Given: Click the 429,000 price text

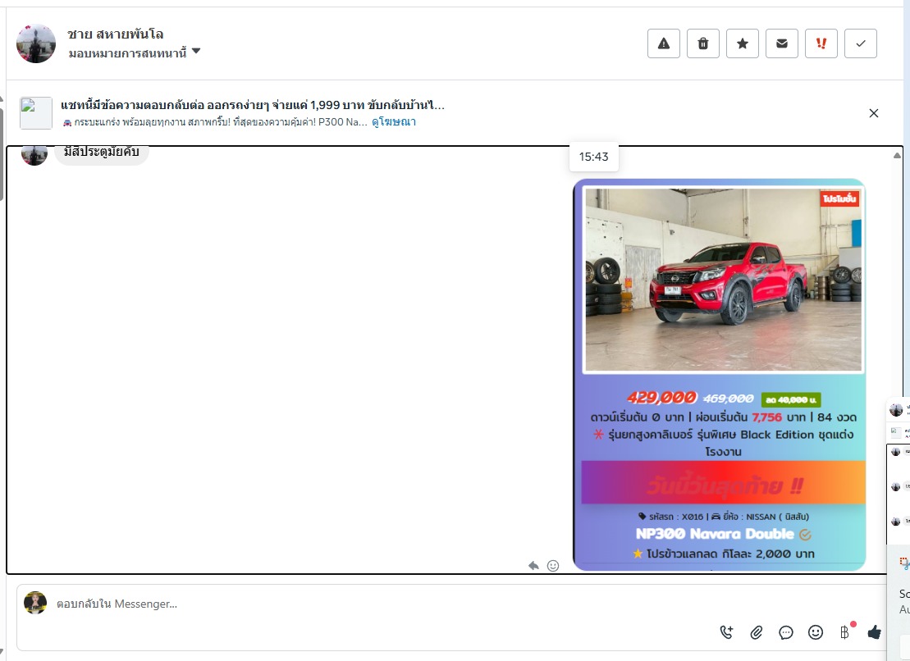Looking at the screenshot, I should [x=661, y=397].
